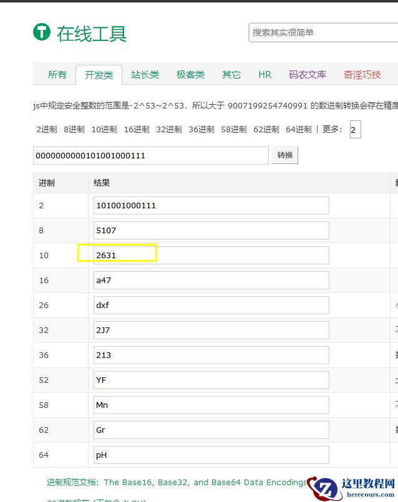398x502 pixels.
Task: Click the binary number input field
Action: (151, 155)
